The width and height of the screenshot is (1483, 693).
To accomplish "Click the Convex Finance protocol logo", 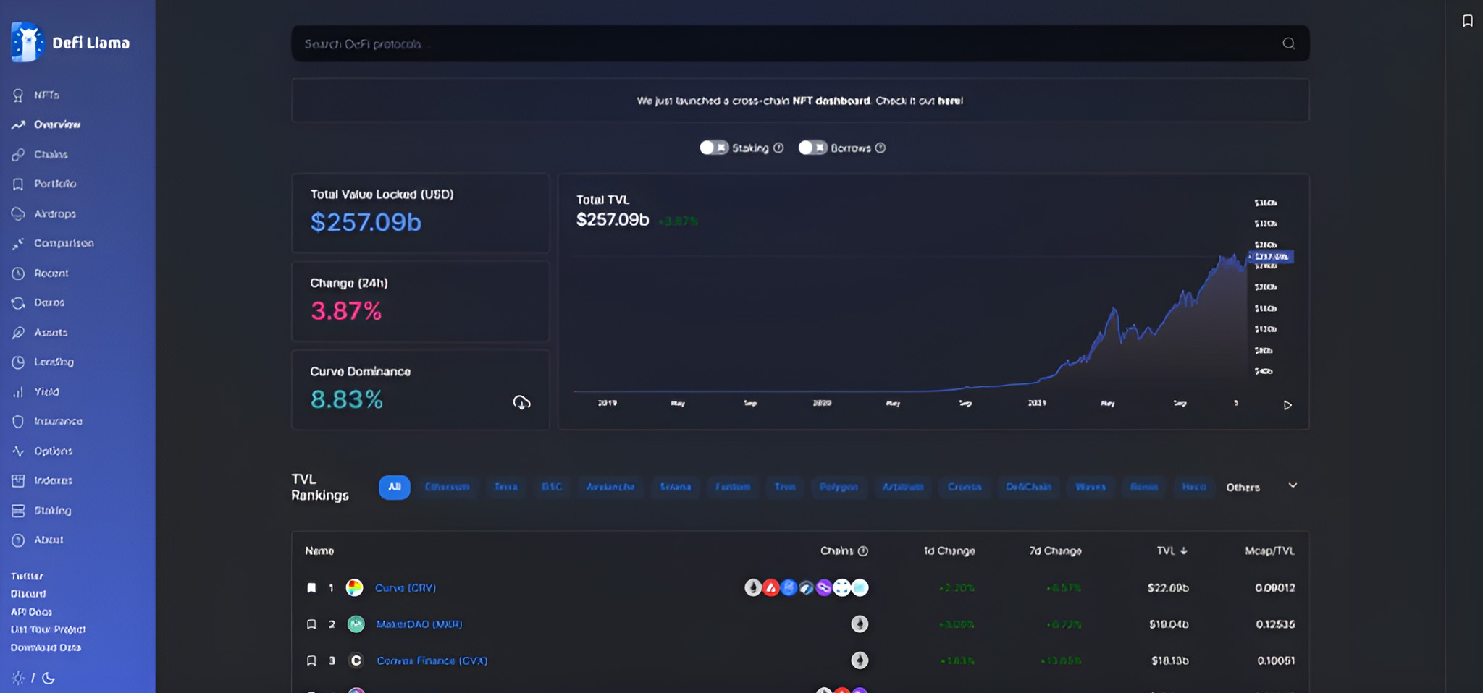I will tap(356, 660).
